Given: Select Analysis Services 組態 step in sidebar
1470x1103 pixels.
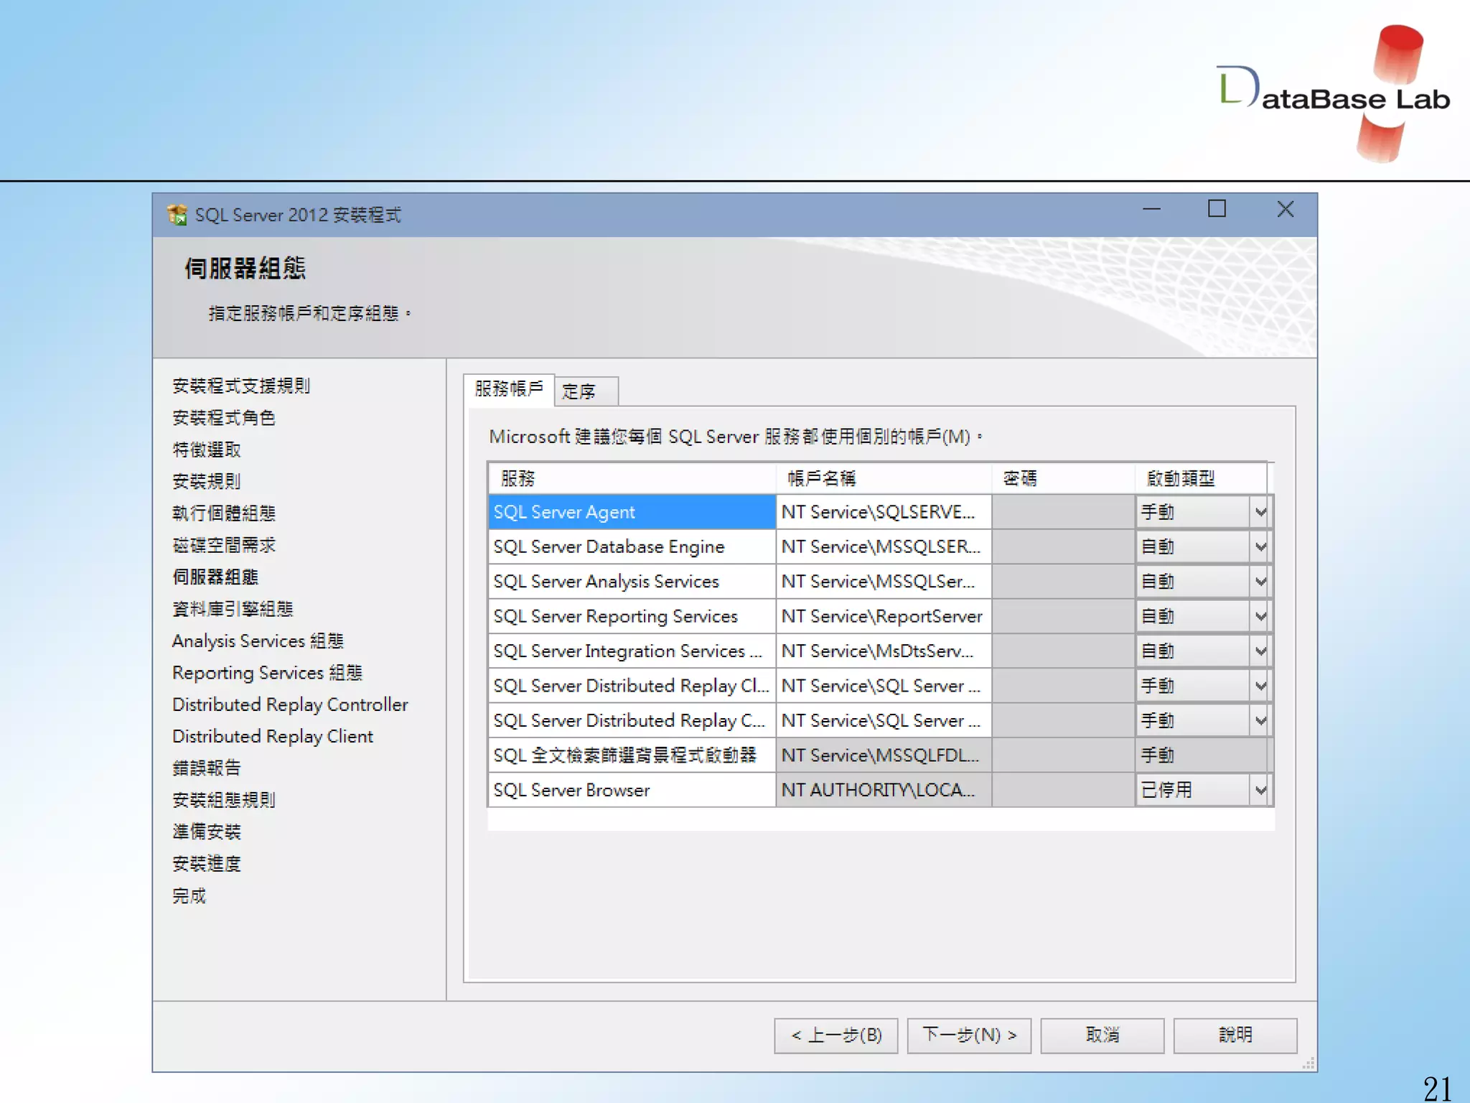Looking at the screenshot, I should [258, 641].
